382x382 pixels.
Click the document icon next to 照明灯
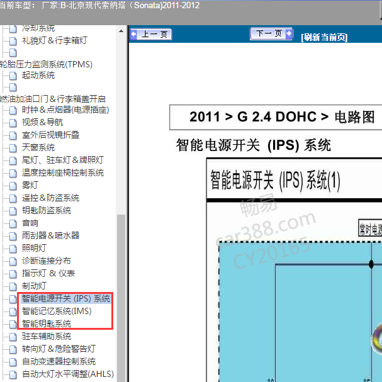pos(13,248)
